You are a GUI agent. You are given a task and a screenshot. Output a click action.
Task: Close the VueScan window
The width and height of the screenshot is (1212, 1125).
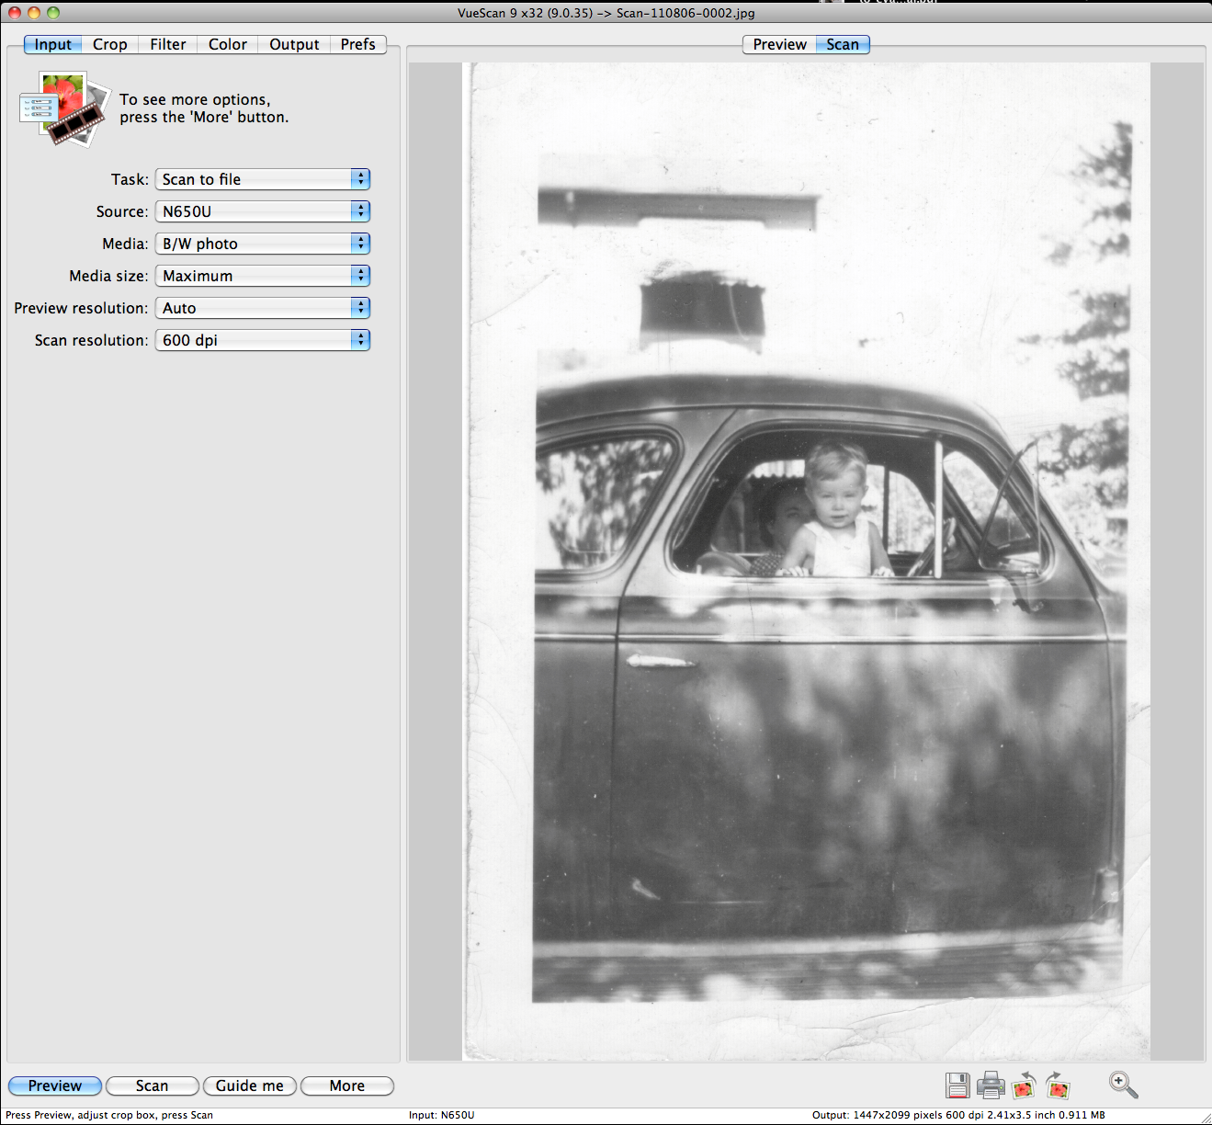coord(15,13)
